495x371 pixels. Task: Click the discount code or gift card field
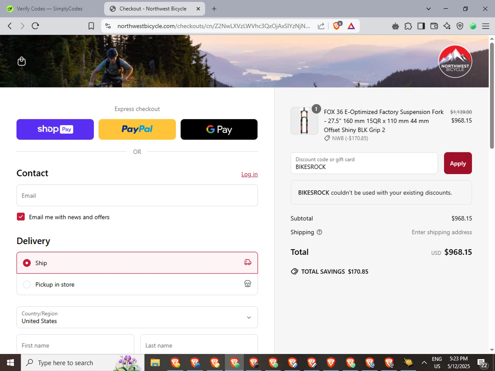tap(364, 163)
